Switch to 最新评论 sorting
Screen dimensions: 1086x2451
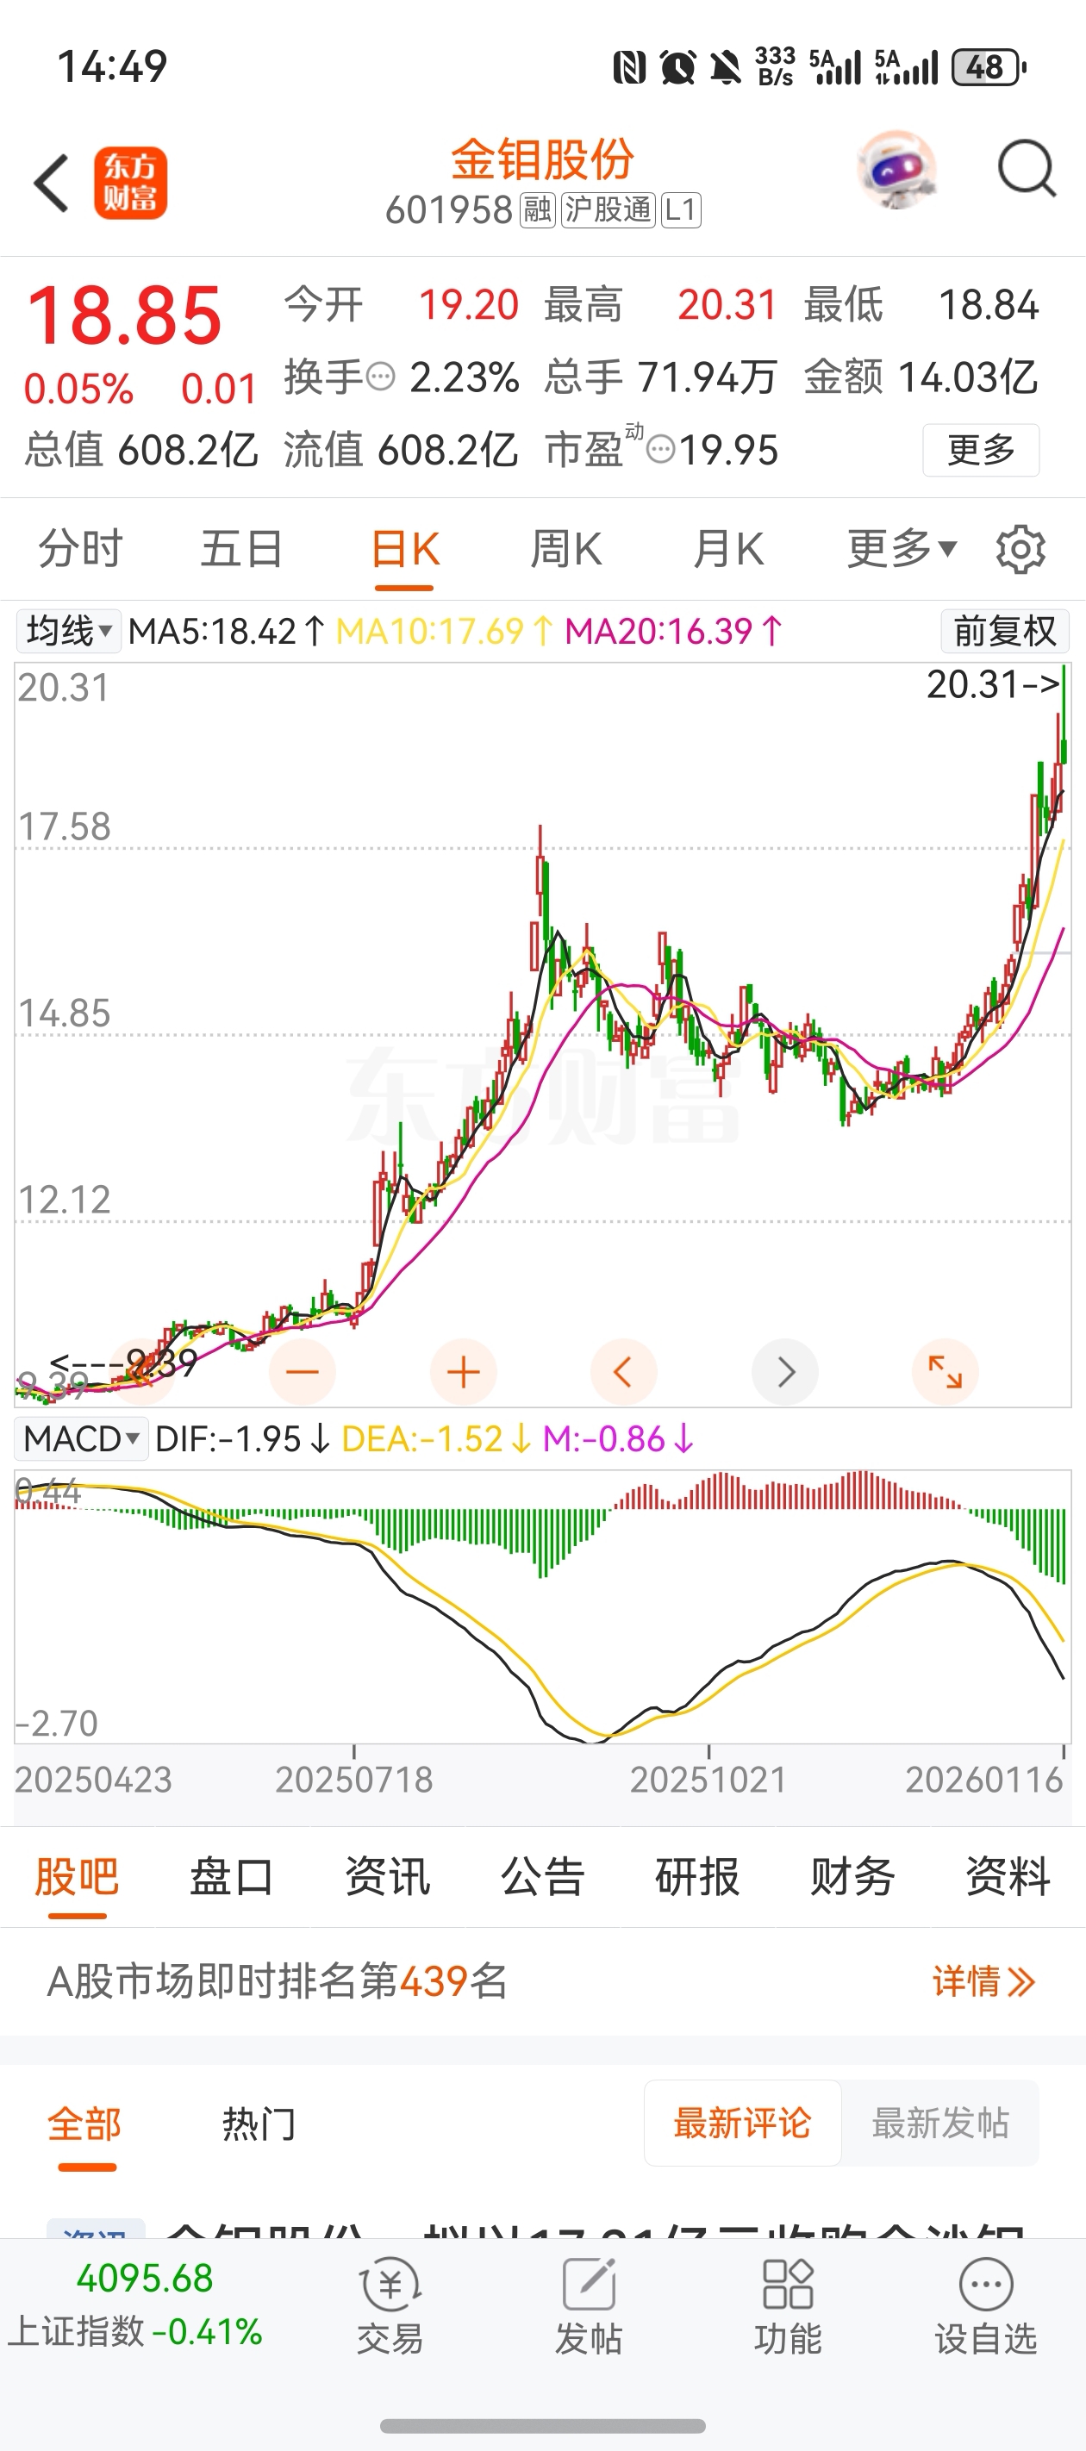coord(742,2123)
